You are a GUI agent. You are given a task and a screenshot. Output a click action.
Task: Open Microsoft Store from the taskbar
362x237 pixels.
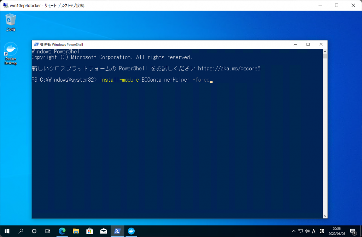pyautogui.click(x=89, y=231)
